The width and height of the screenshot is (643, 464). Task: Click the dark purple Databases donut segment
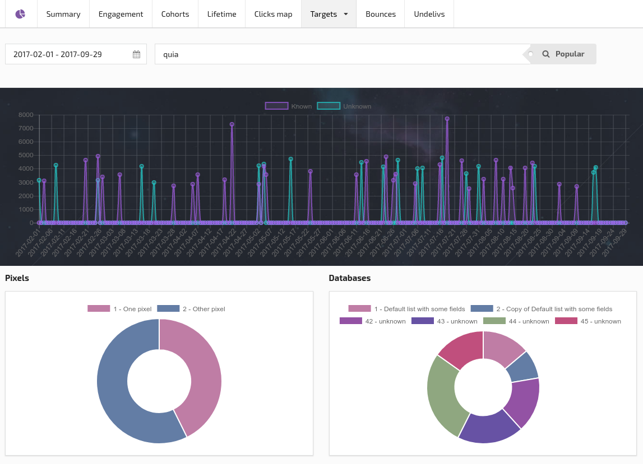(x=489, y=428)
